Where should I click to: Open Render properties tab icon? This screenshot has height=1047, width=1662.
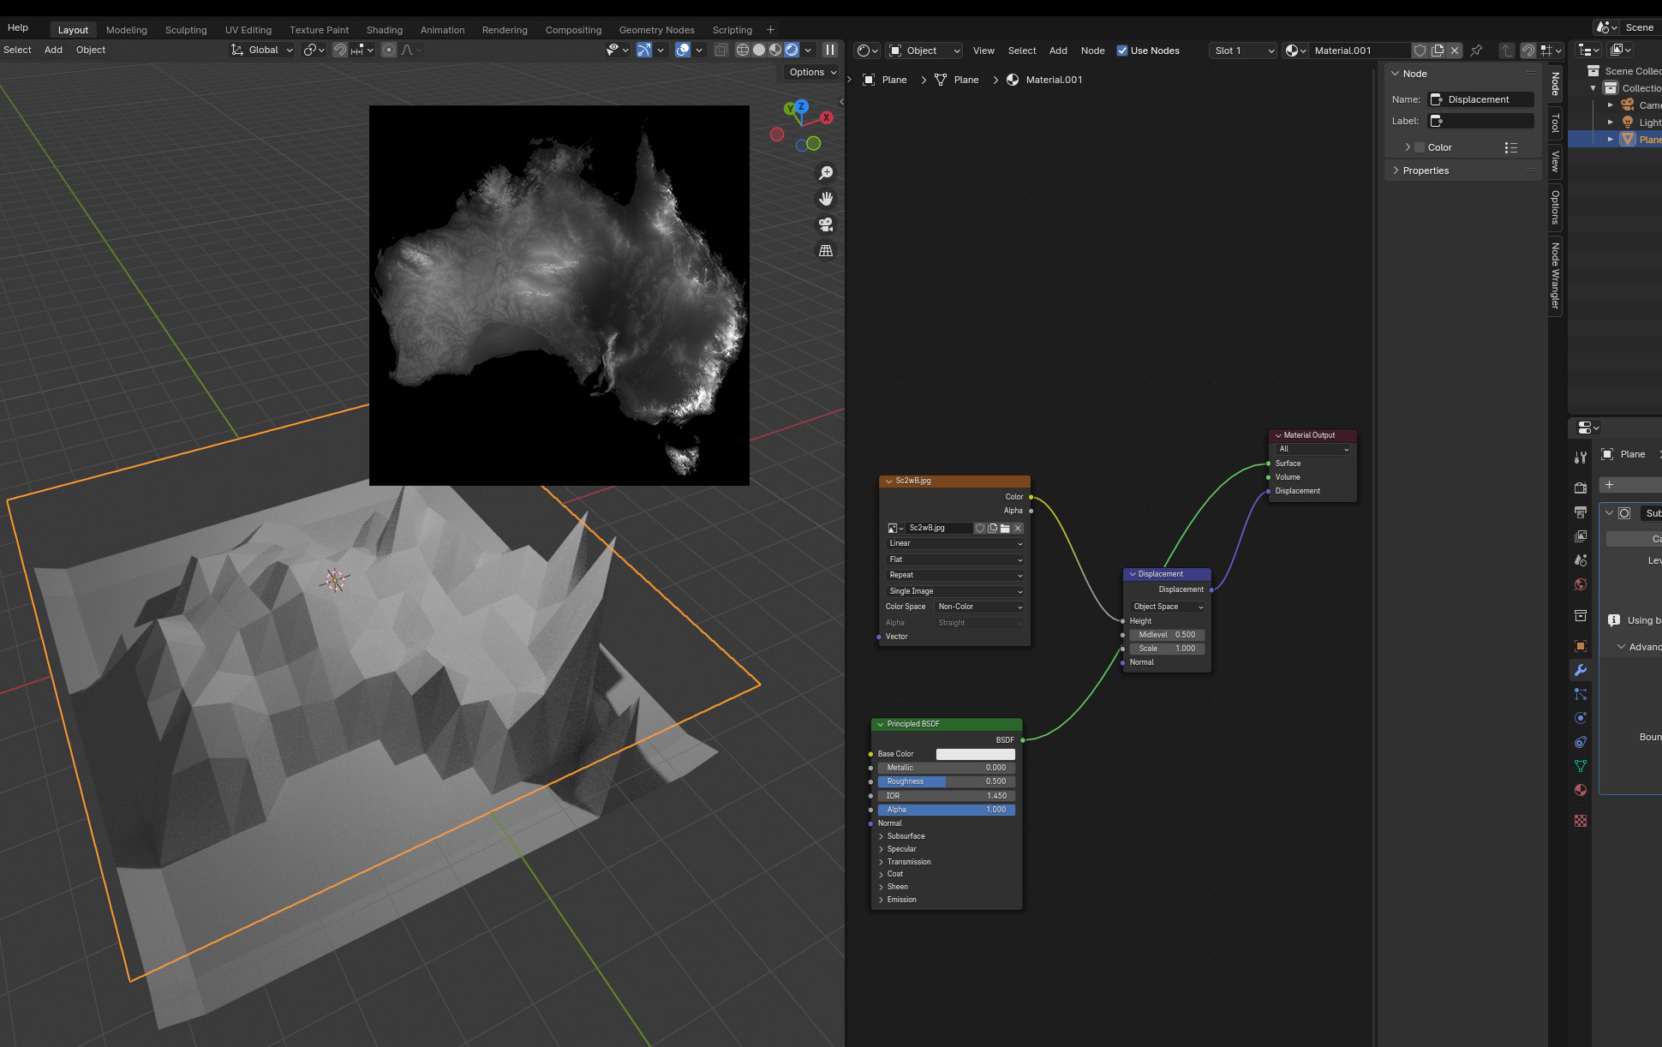click(1581, 488)
